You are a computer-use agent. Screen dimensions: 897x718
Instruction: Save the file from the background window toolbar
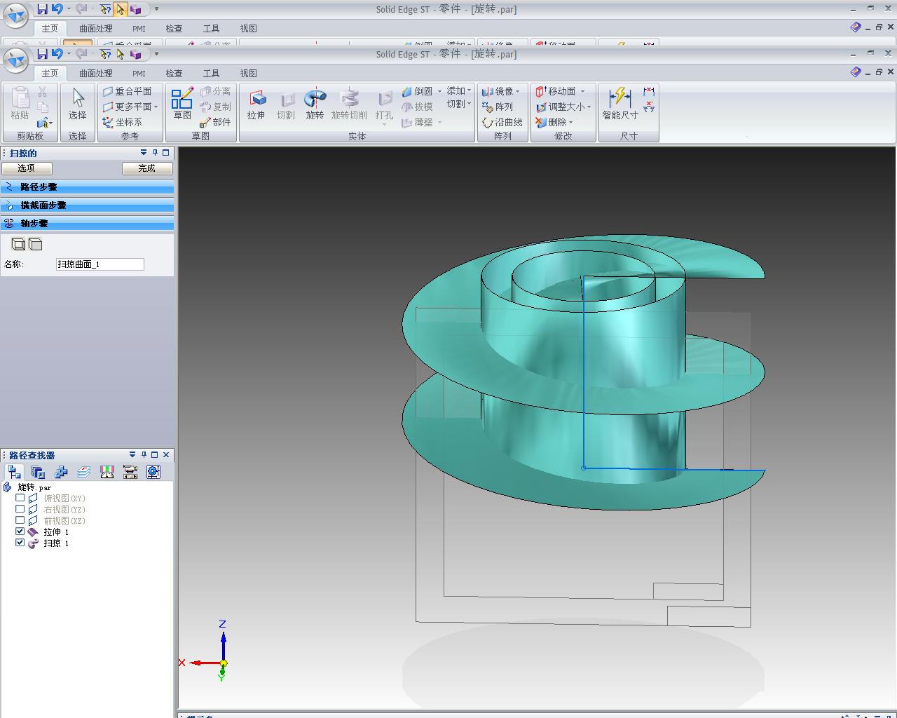[42, 9]
